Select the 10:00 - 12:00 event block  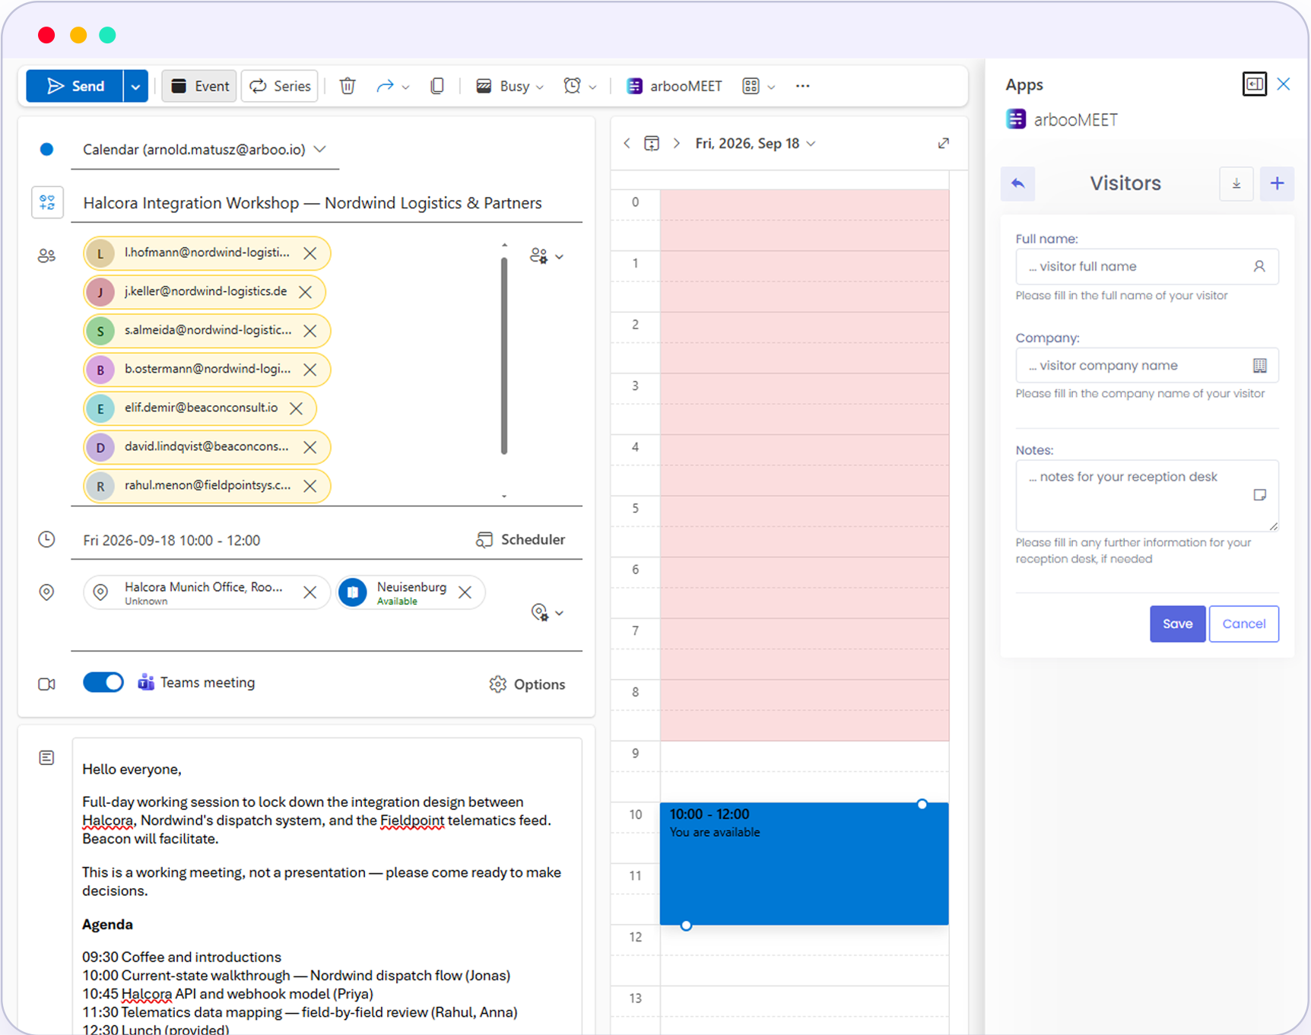(804, 864)
